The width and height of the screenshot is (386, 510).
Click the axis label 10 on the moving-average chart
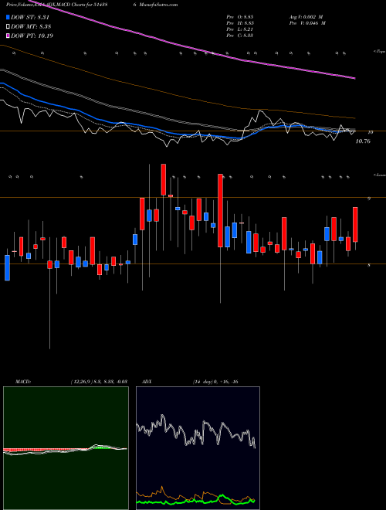[370, 132]
